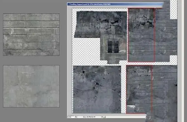Viewport: 187px width, 122px height.
Task: Click inside the lower red-outlined brick selection
Action: (x=139, y=89)
